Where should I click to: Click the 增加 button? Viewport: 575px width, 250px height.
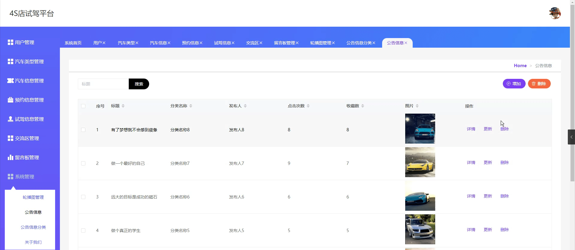514,84
